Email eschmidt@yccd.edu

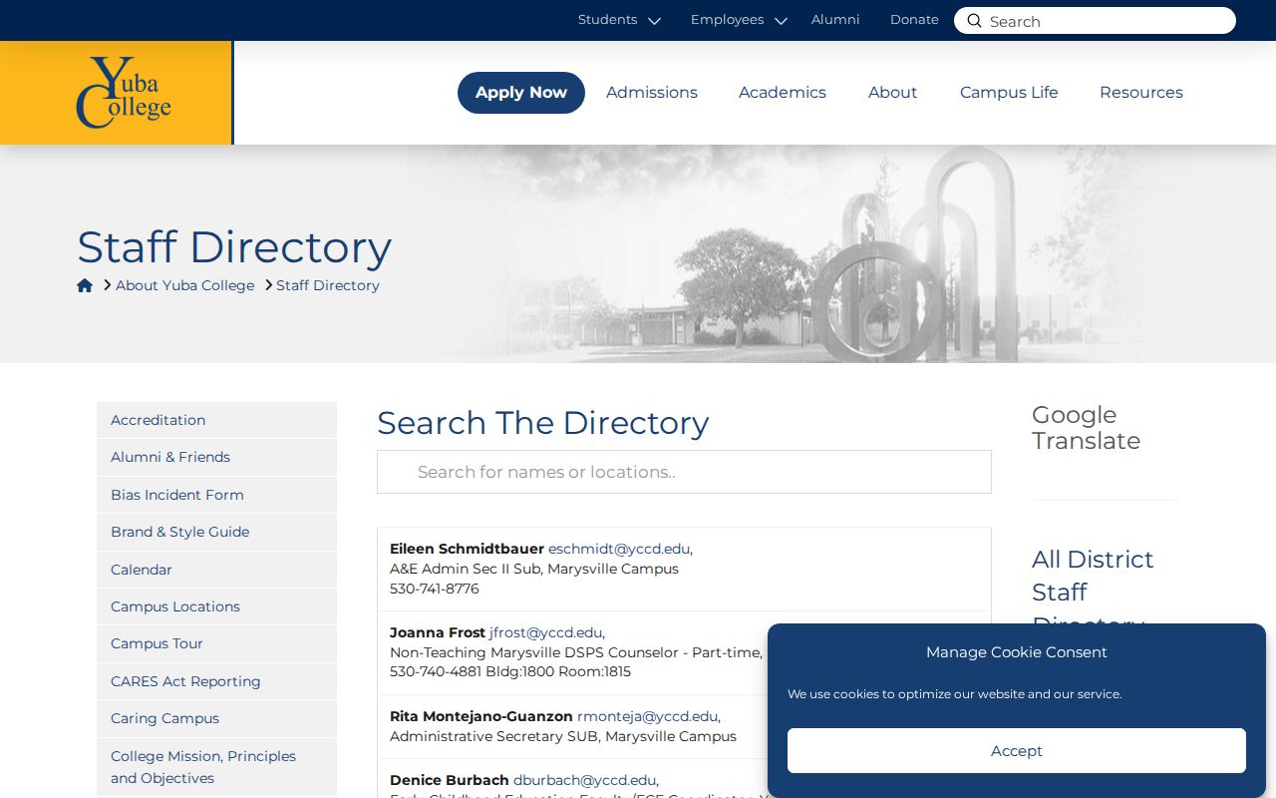619,549
